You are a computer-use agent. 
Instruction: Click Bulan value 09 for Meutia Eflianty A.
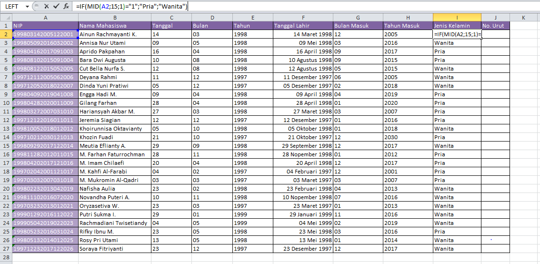[x=212, y=146]
